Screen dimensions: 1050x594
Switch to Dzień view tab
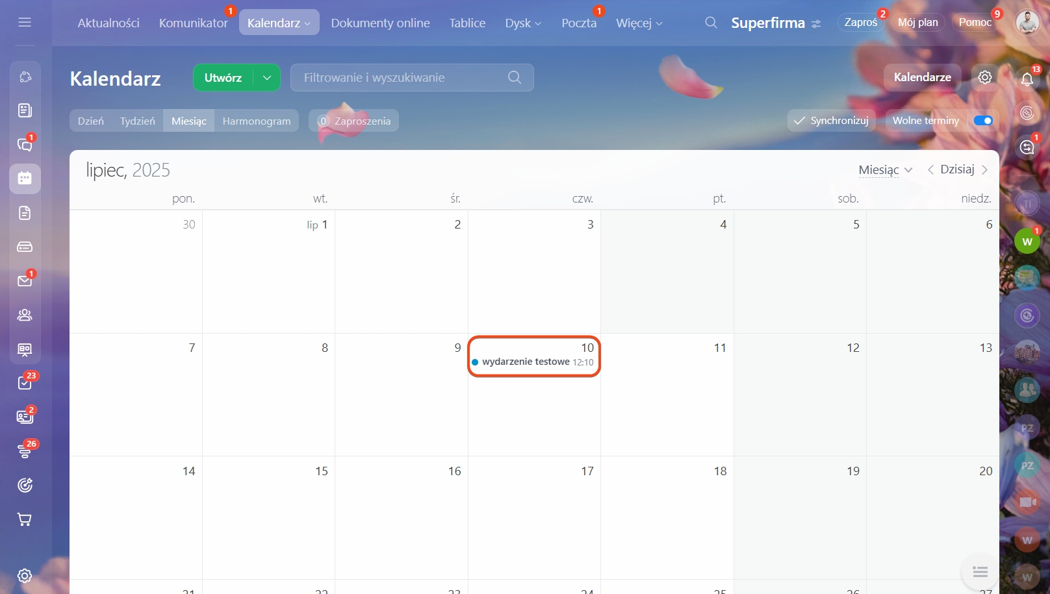click(x=91, y=121)
